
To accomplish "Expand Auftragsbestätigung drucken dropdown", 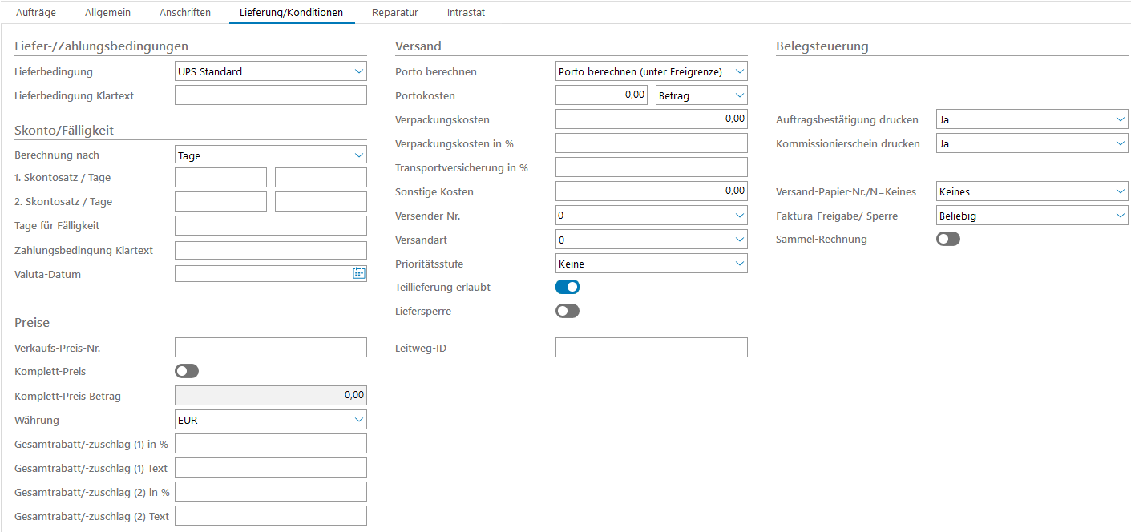I will click(x=1120, y=119).
